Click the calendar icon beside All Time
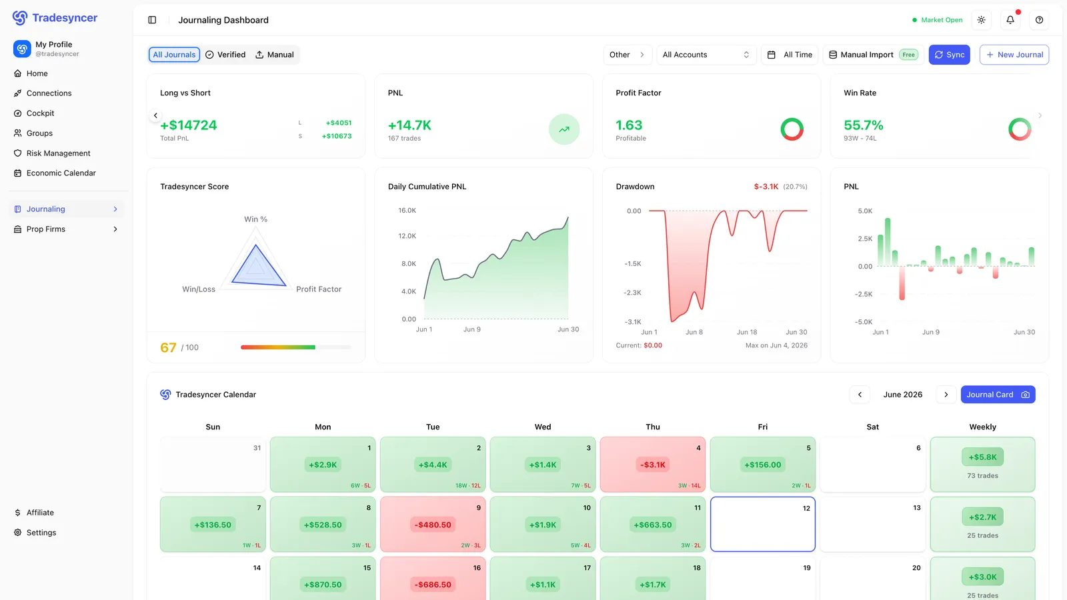Screen dimensions: 1067x600 click(772, 55)
